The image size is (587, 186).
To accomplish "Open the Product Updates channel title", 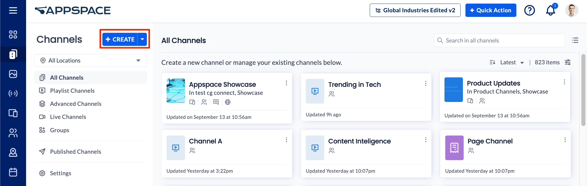I will click(x=493, y=83).
